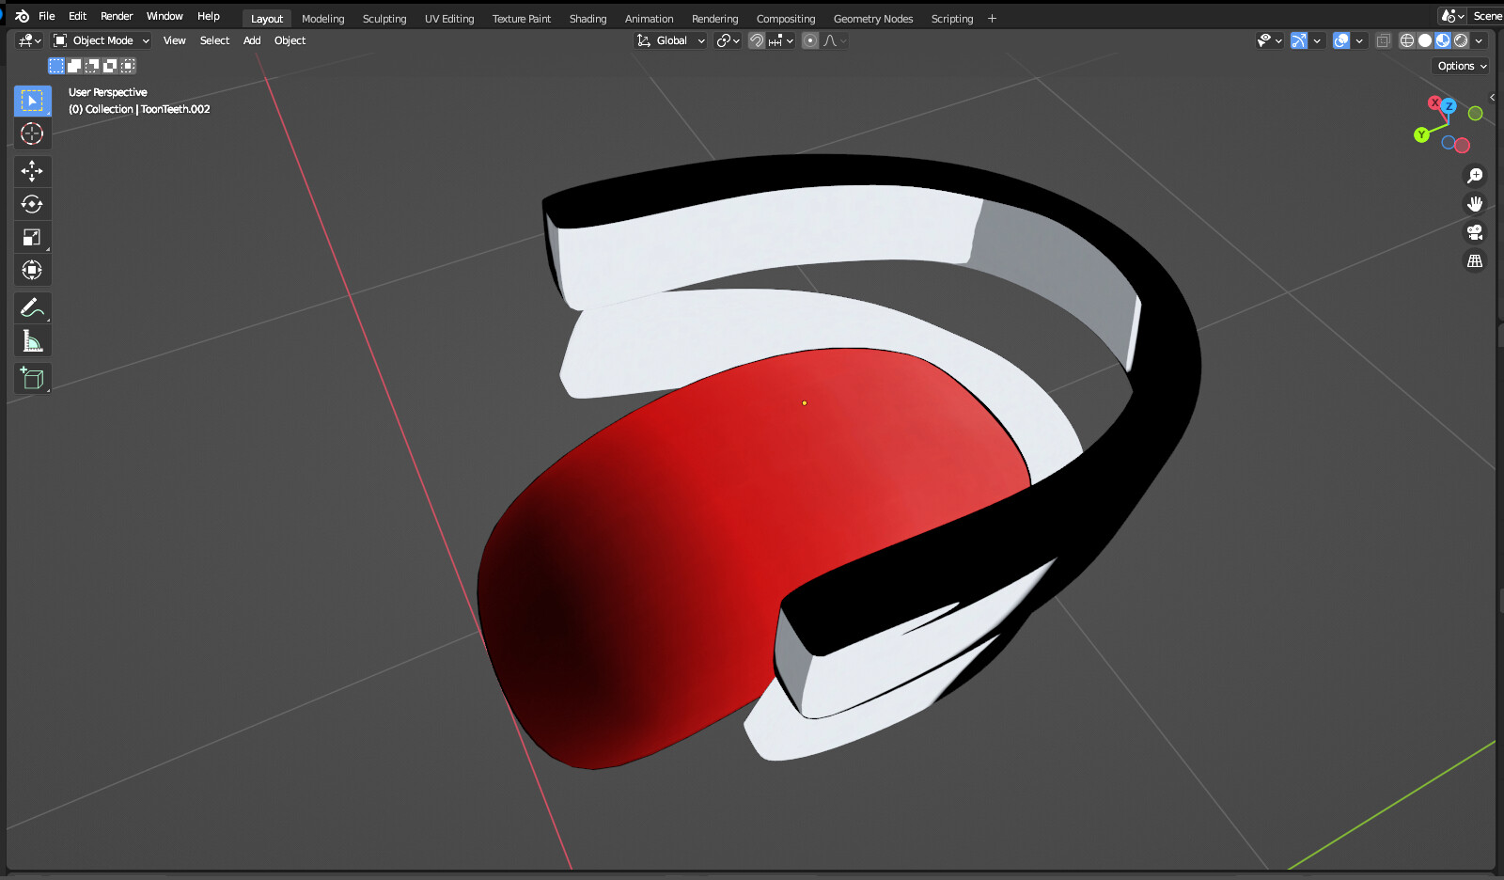Toggle the snapping magnet
This screenshot has width=1504, height=880.
pos(757,40)
